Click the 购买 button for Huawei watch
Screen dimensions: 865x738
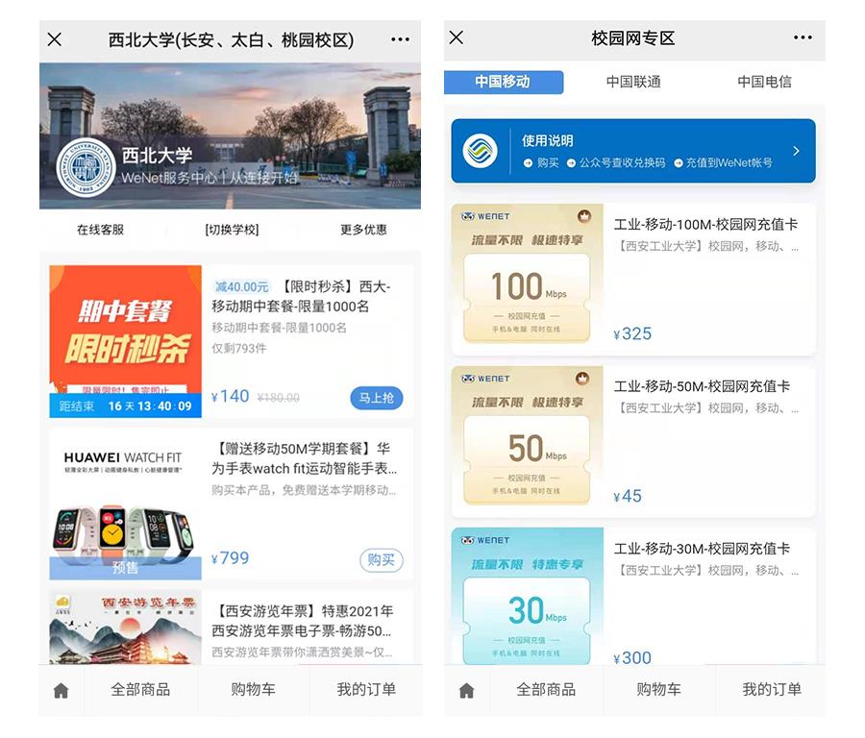(x=382, y=560)
